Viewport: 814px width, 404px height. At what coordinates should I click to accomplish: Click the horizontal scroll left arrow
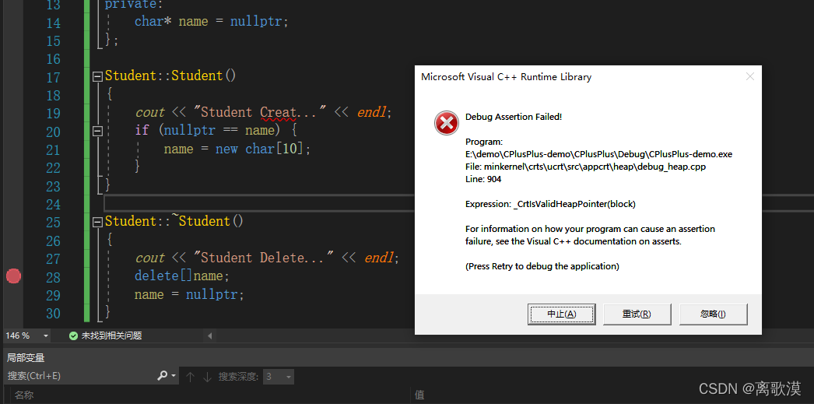click(x=210, y=336)
